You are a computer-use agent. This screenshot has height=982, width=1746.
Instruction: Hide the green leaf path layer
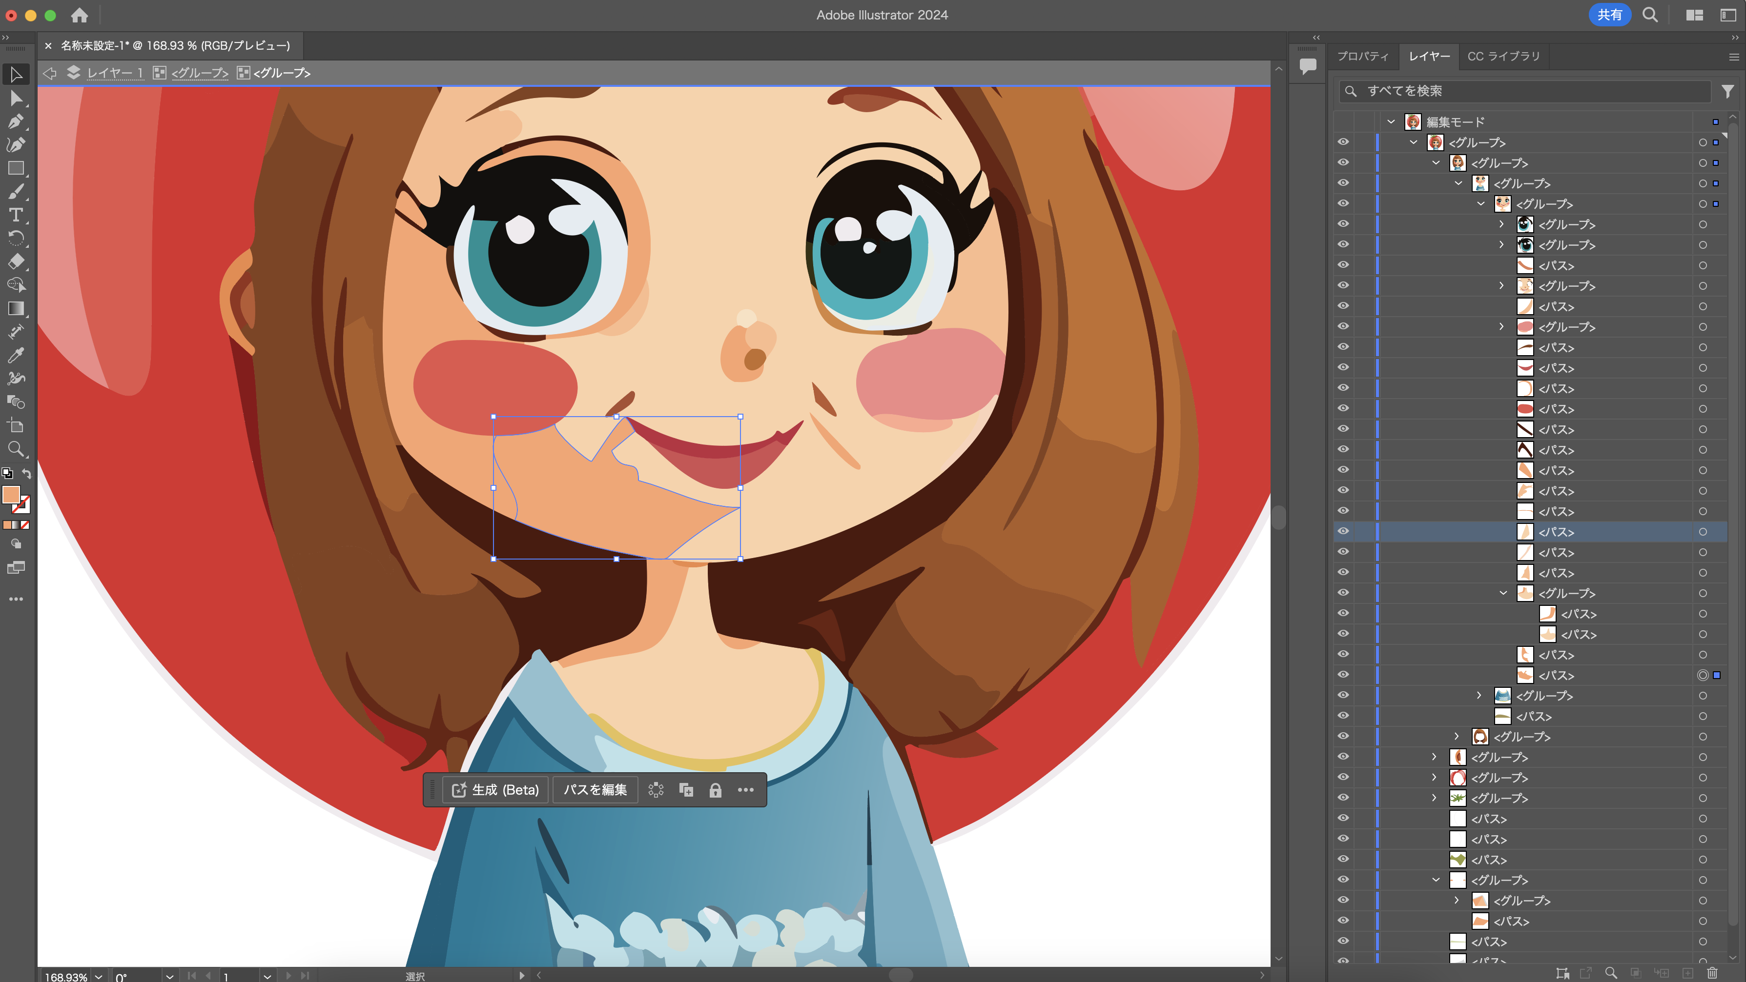[x=1343, y=860]
